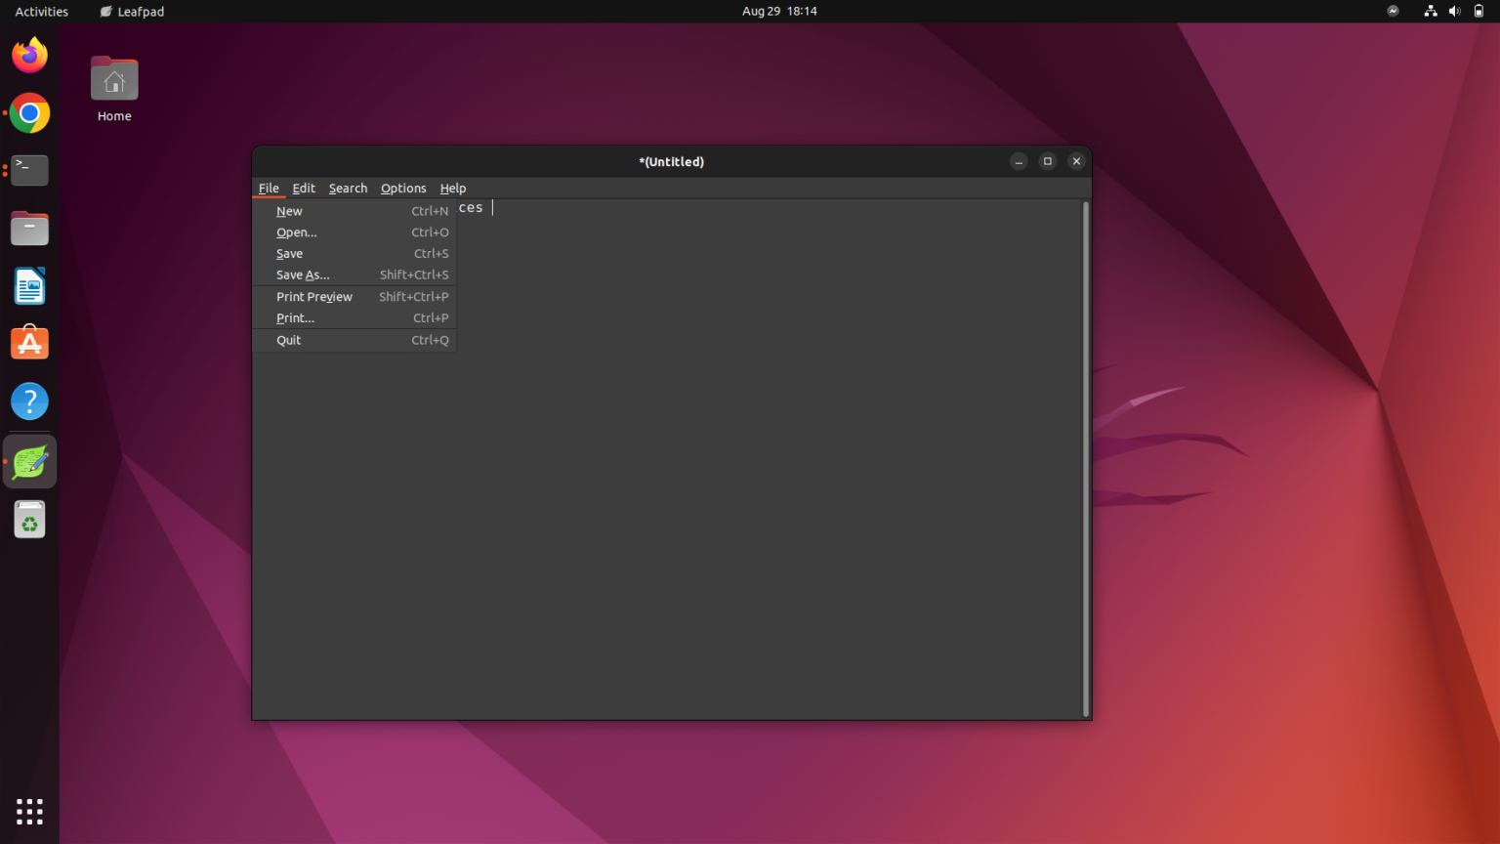Click the network status icon

[x=1430, y=11]
